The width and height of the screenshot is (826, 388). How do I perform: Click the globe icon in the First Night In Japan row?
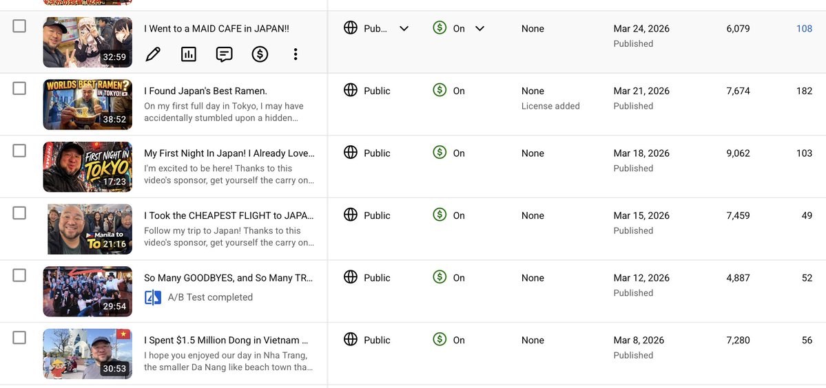click(x=351, y=153)
